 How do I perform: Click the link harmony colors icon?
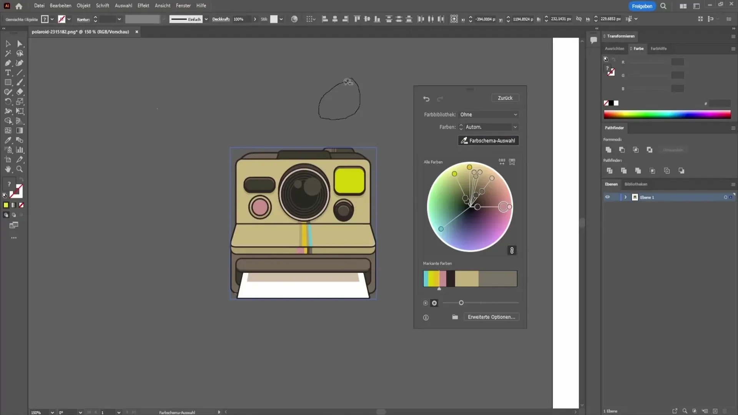pyautogui.click(x=512, y=251)
